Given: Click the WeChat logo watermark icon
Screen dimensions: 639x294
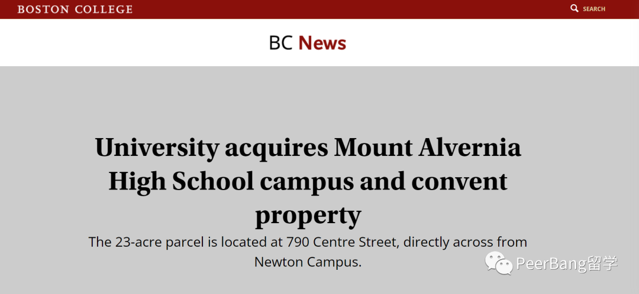Looking at the screenshot, I should pyautogui.click(x=498, y=263).
